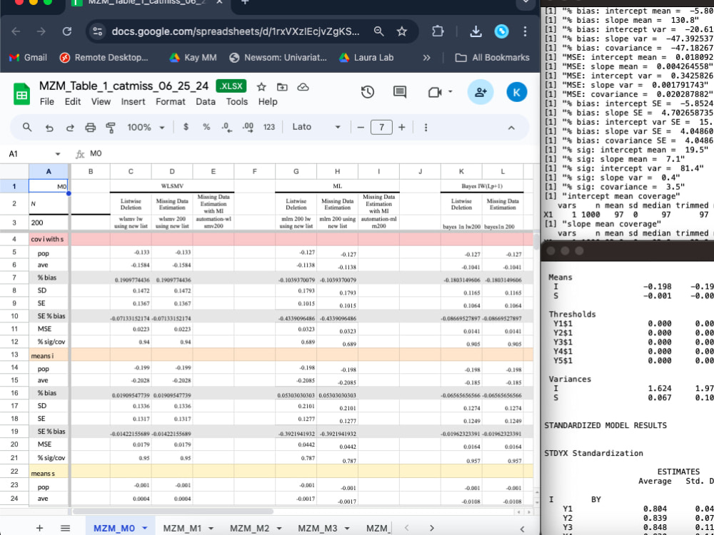The height and width of the screenshot is (535, 714).
Task: Click the search menus magnifier in toolbar
Action: click(27, 128)
